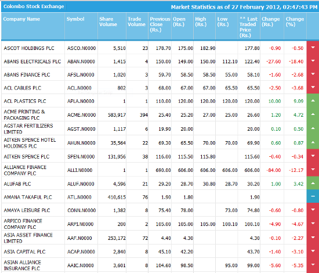Click the down indicator for ABANS ELECTRICALS PLC
This screenshot has width=319, height=273.
point(313,61)
